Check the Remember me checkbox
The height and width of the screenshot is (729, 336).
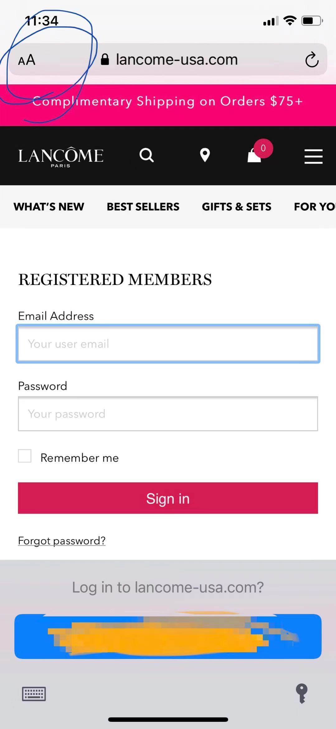tap(25, 456)
